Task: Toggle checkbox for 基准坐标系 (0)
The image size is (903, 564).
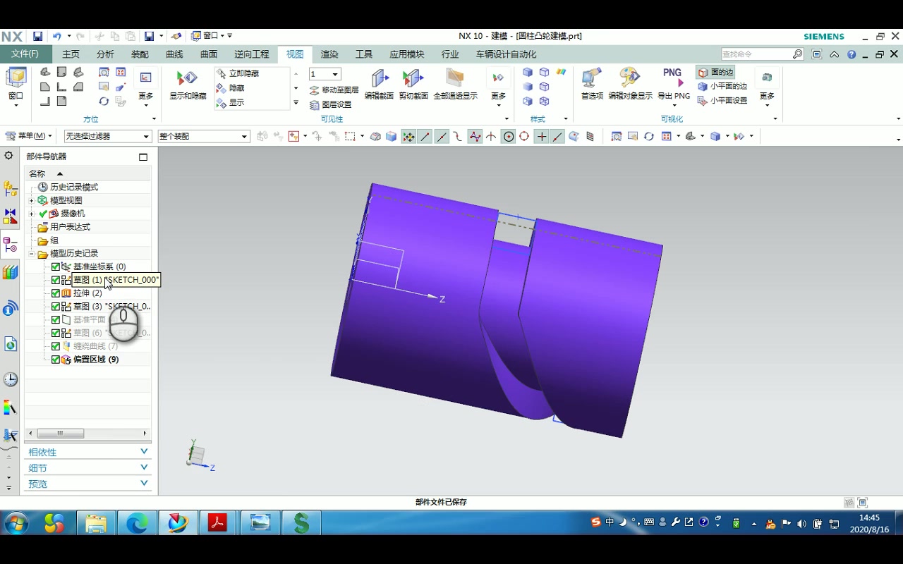Action: coord(56,266)
